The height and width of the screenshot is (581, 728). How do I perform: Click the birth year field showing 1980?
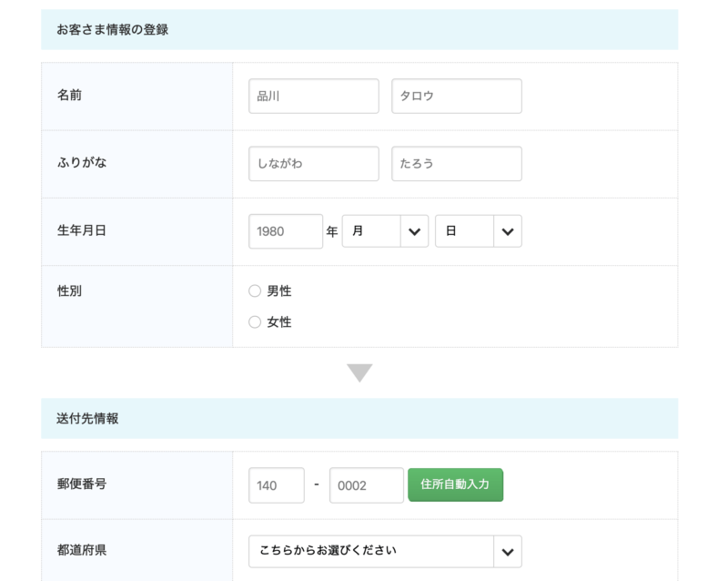tap(285, 230)
